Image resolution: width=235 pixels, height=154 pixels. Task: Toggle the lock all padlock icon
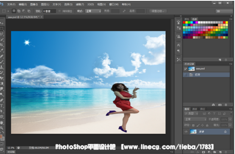point(207,125)
